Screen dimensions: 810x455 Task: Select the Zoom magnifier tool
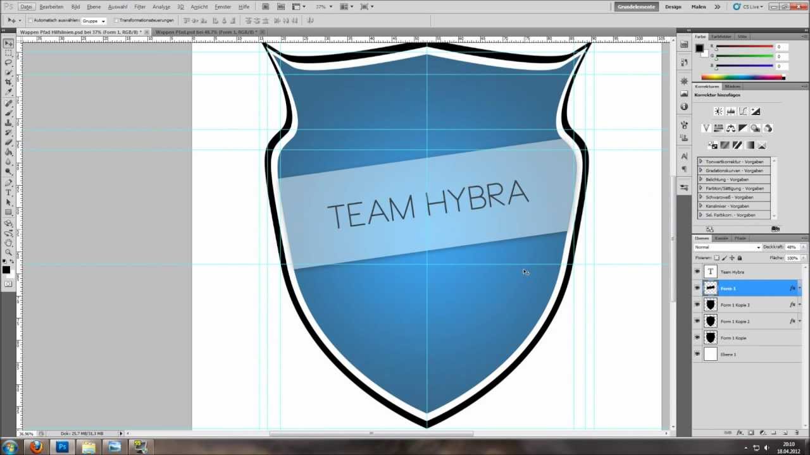point(8,252)
